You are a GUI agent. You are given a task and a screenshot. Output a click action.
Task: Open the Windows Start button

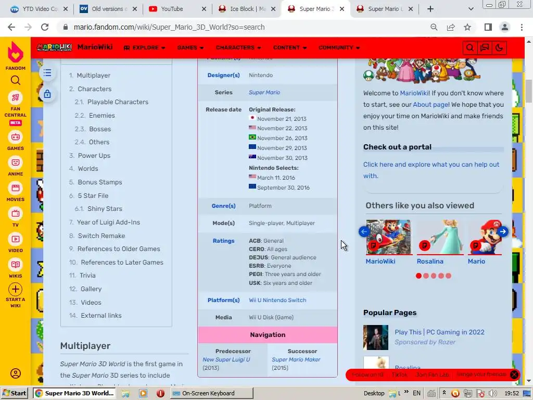(x=15, y=393)
